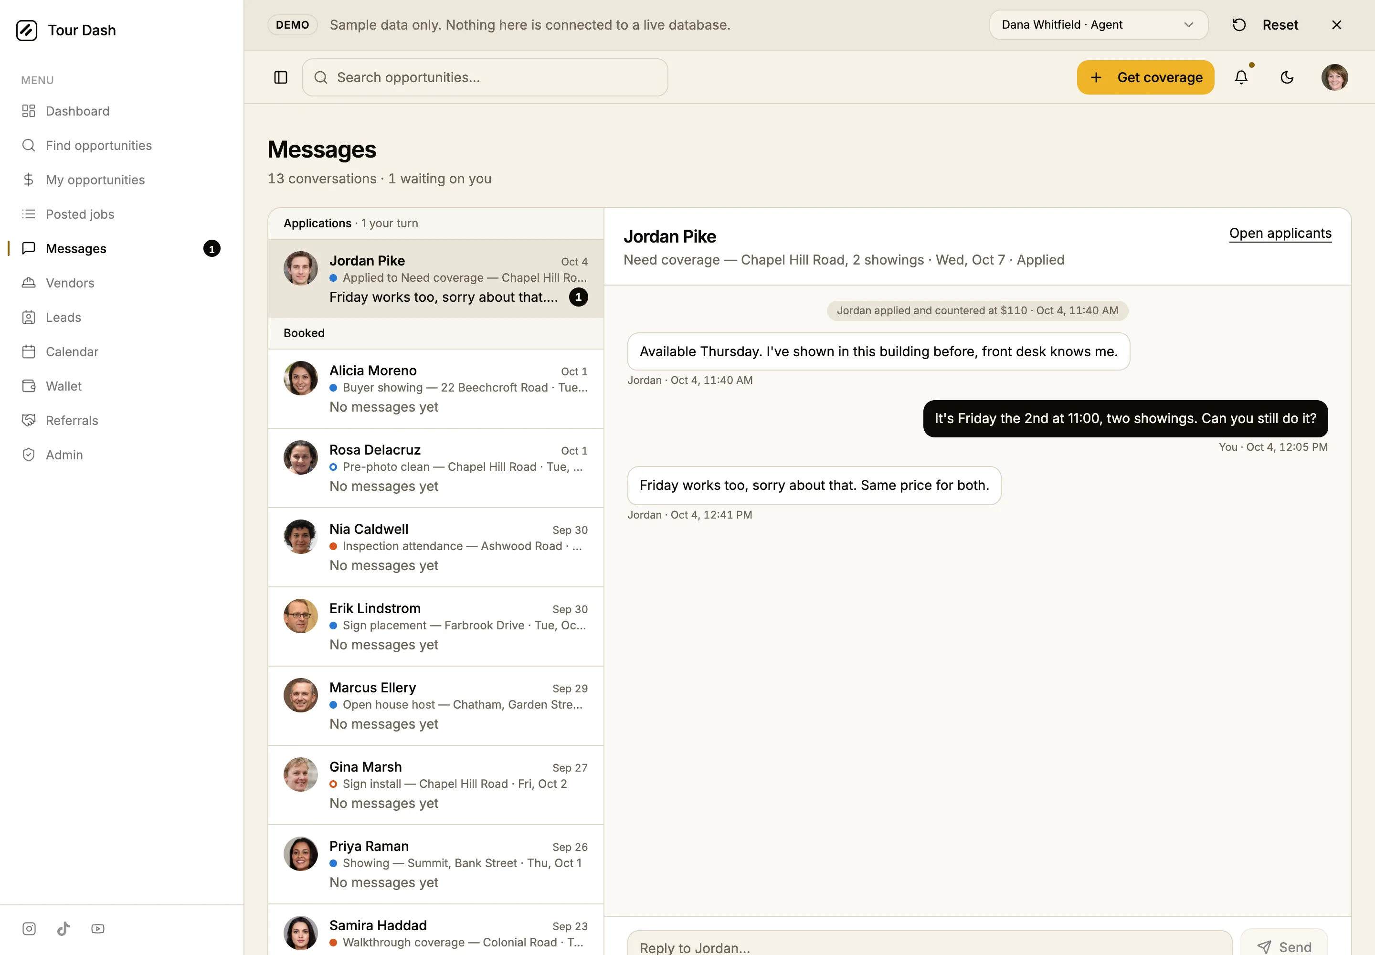
Task: Select the Jordan Pike conversation
Action: 435,279
